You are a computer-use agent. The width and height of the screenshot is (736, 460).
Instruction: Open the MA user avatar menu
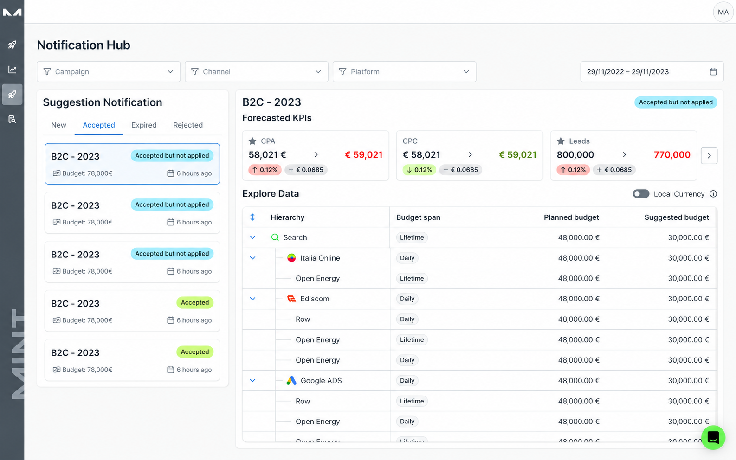723,12
